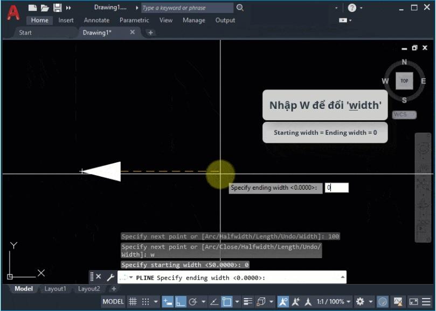This screenshot has height=311, width=436.
Task: Switch to the Insert ribbon tab
Action: (x=66, y=20)
